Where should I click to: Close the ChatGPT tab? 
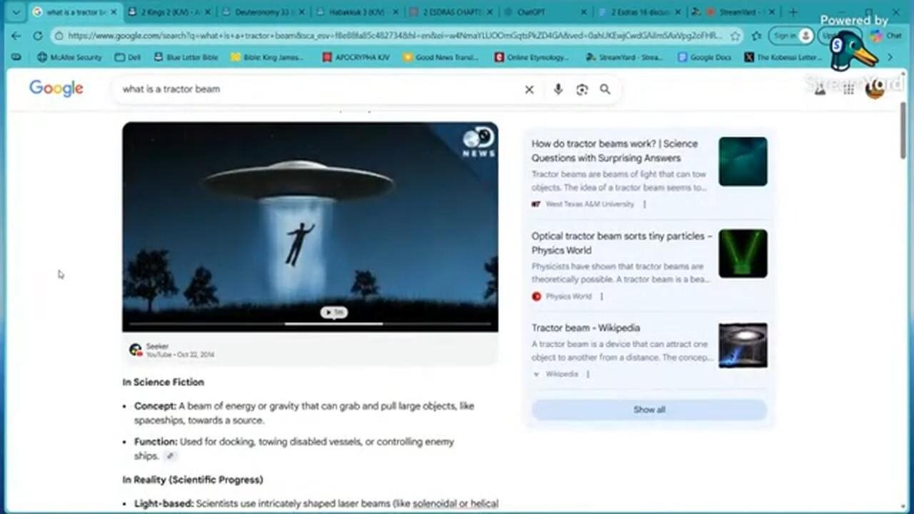[583, 12]
